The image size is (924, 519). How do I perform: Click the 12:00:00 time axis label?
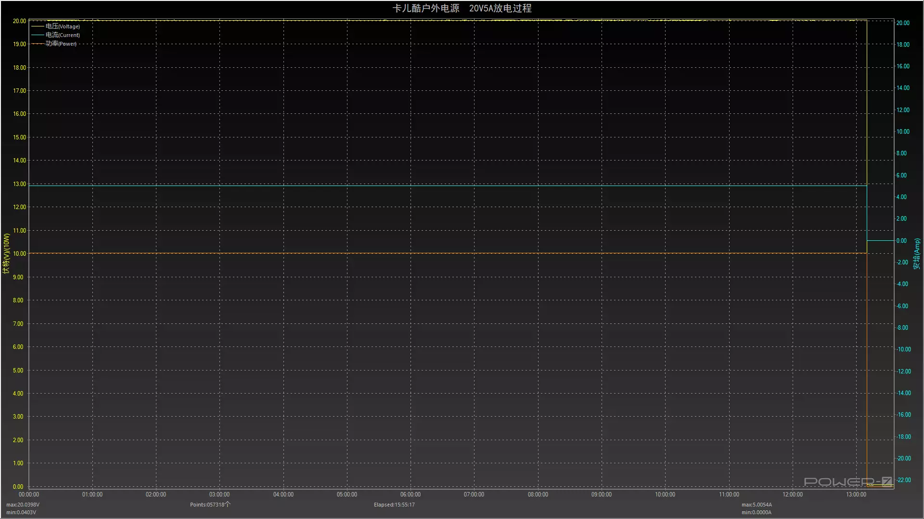click(x=793, y=494)
